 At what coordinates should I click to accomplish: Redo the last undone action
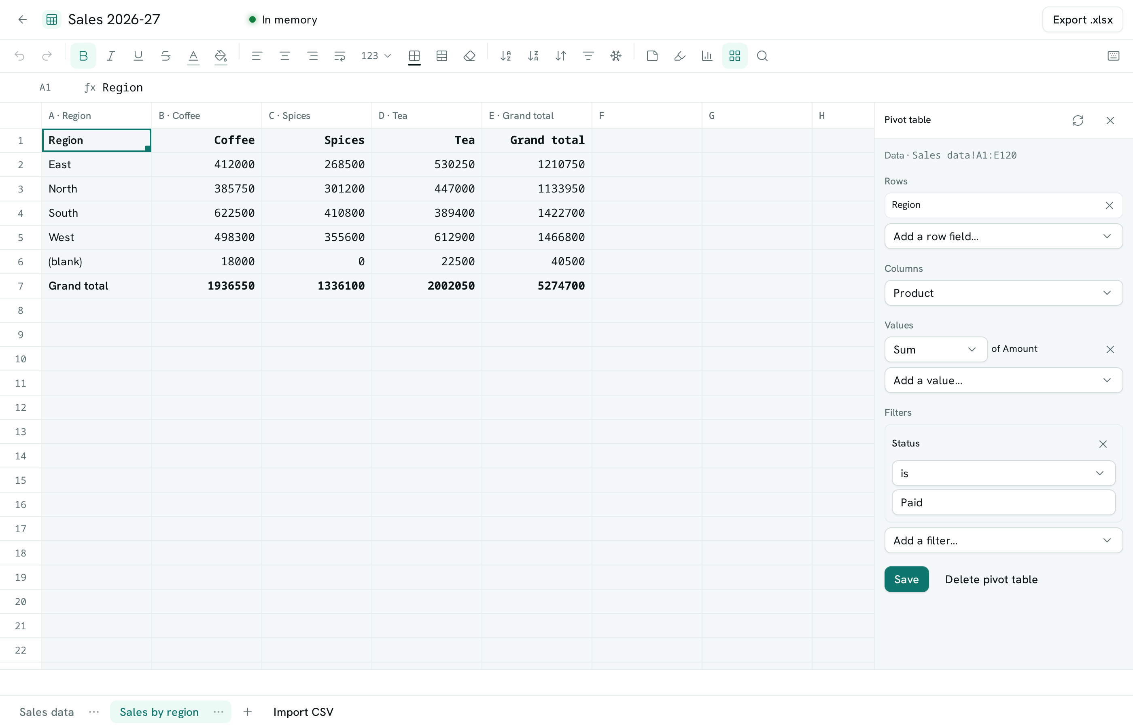click(47, 56)
